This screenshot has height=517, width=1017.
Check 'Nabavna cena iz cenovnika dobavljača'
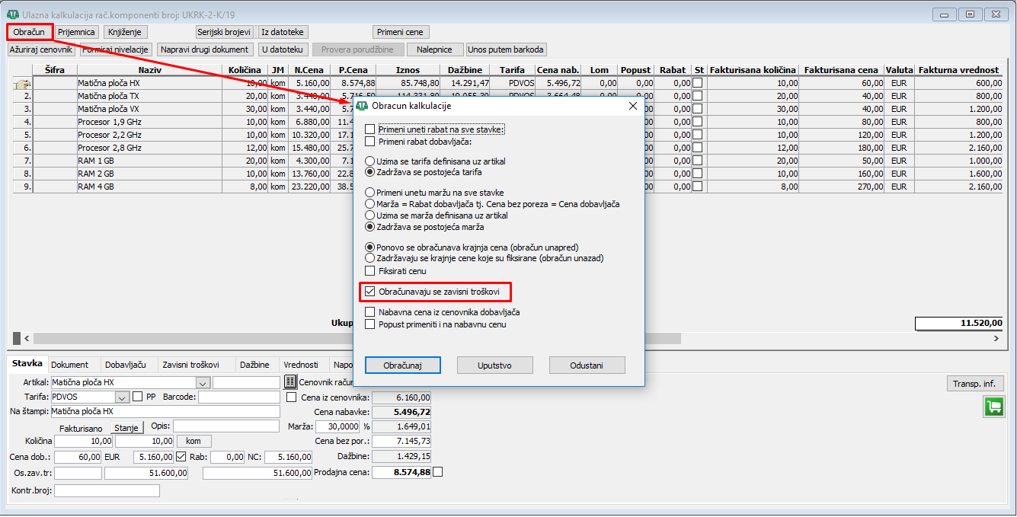[x=370, y=312]
